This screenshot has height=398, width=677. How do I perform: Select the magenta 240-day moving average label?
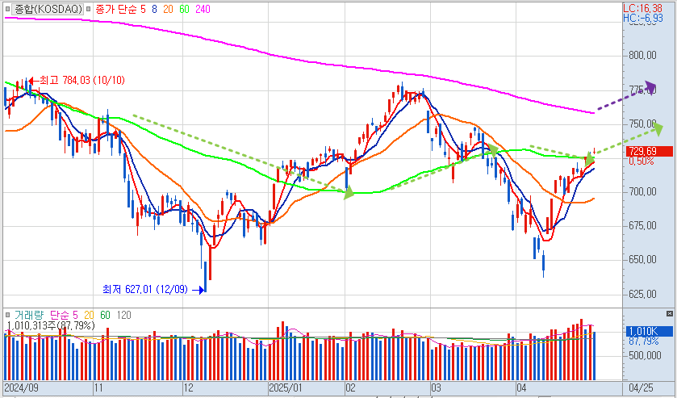(x=203, y=9)
